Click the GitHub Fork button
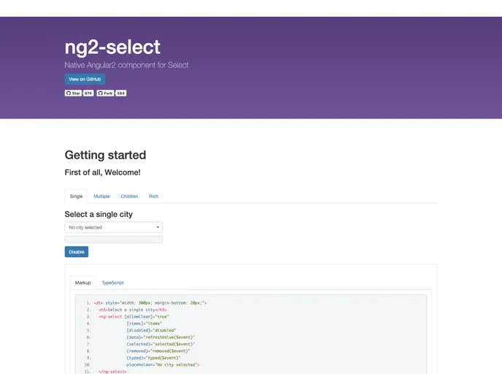The image size is (502, 374). (105, 93)
